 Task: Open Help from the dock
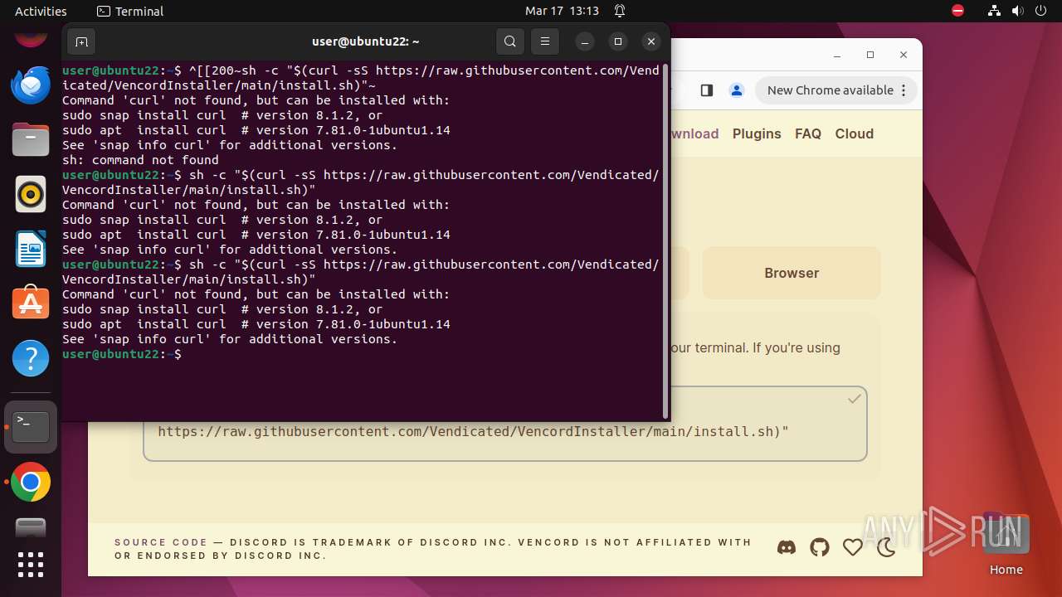(x=31, y=358)
